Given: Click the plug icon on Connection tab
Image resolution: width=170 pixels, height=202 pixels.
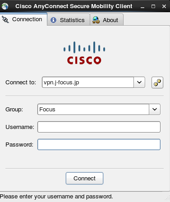Looking at the screenshot, I should click(5, 19).
